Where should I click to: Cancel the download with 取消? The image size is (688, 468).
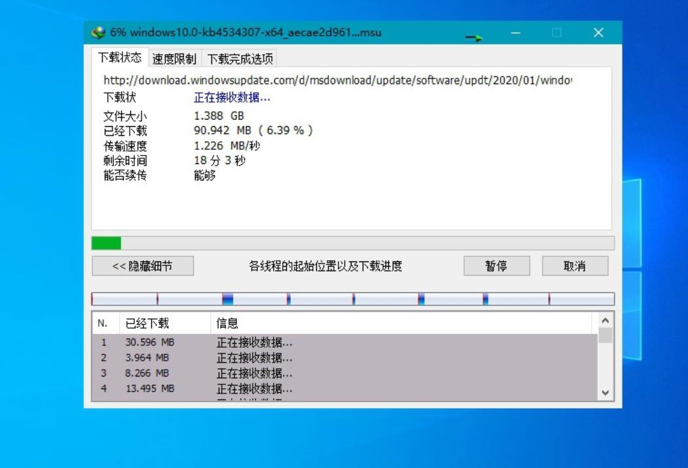click(x=575, y=266)
